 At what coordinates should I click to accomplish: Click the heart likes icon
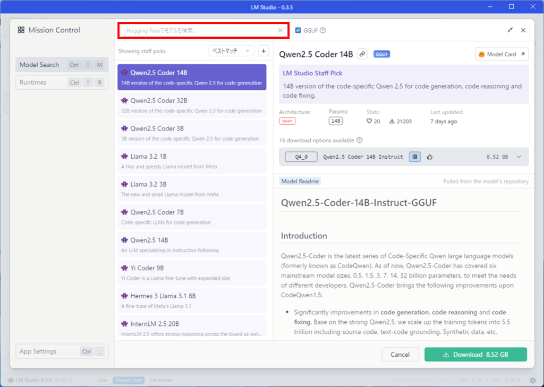(369, 122)
